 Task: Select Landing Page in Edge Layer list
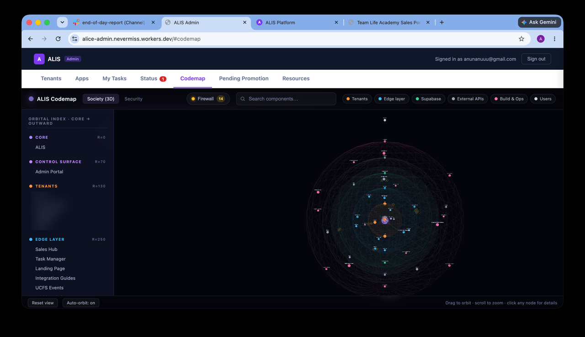tap(50, 269)
